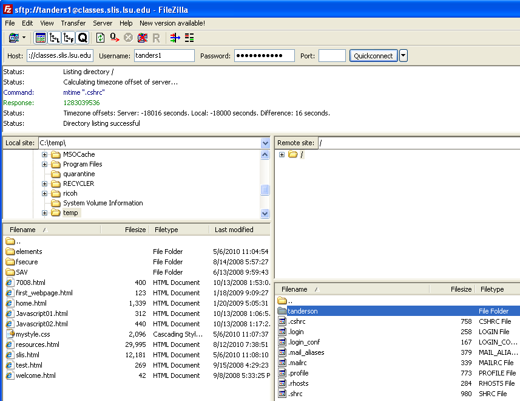Open the Server menu
The width and height of the screenshot is (520, 401).
click(102, 23)
